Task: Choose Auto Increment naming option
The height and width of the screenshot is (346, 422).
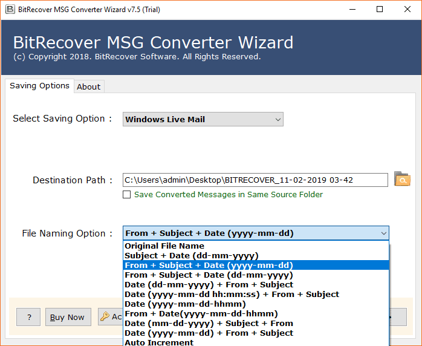Action: [x=256, y=342]
